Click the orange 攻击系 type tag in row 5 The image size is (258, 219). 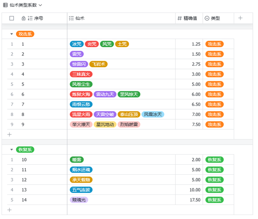click(214, 84)
